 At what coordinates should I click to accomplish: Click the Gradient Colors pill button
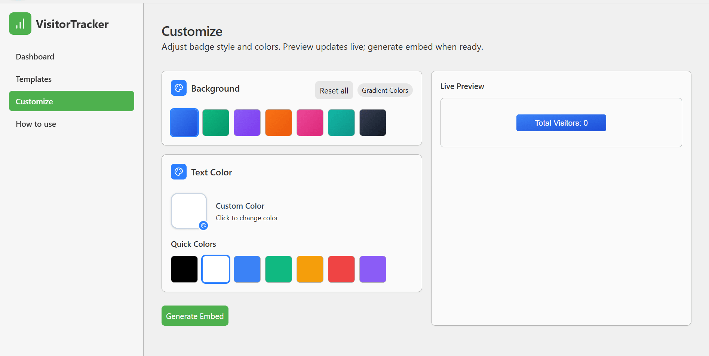click(x=385, y=90)
